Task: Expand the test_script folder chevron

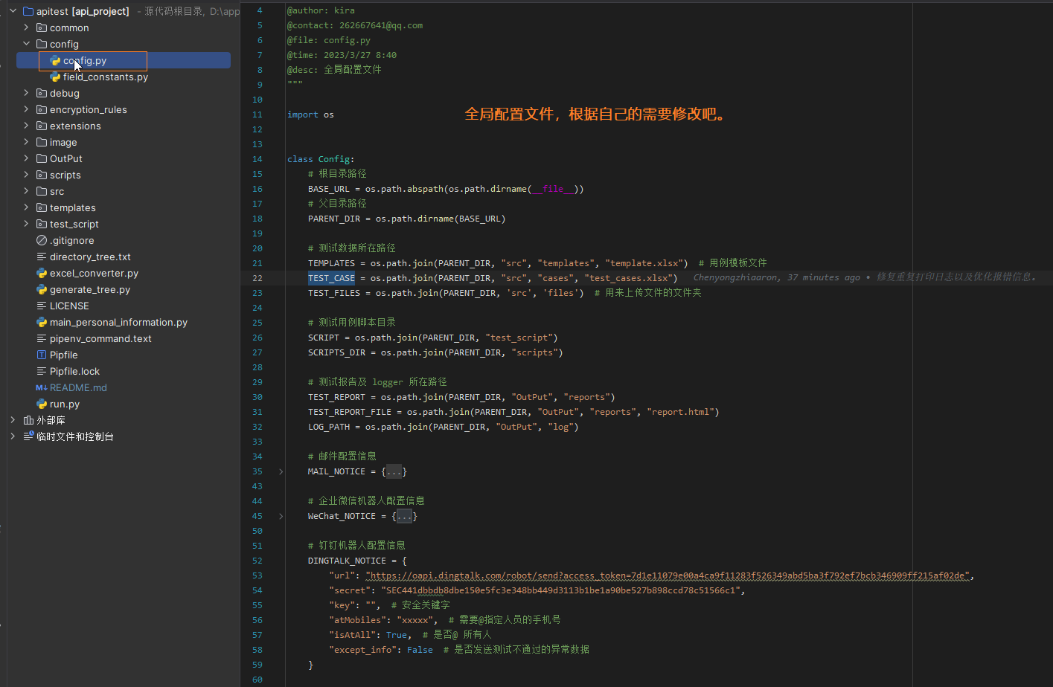Action: coord(26,224)
